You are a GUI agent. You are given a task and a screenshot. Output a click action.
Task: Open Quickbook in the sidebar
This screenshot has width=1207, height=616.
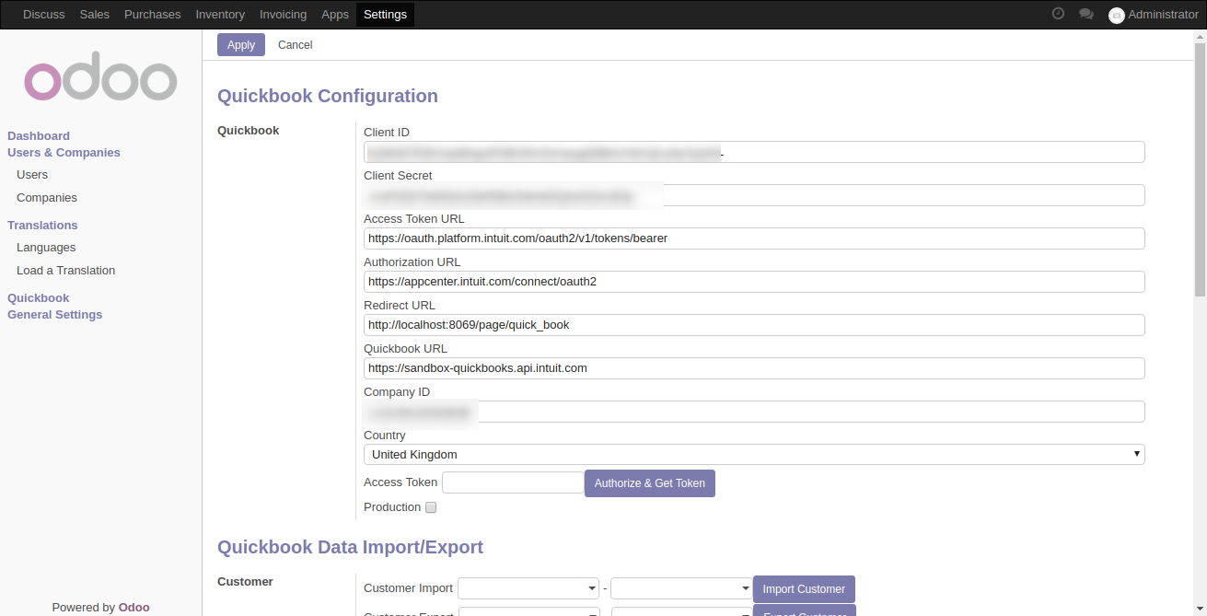pos(39,297)
